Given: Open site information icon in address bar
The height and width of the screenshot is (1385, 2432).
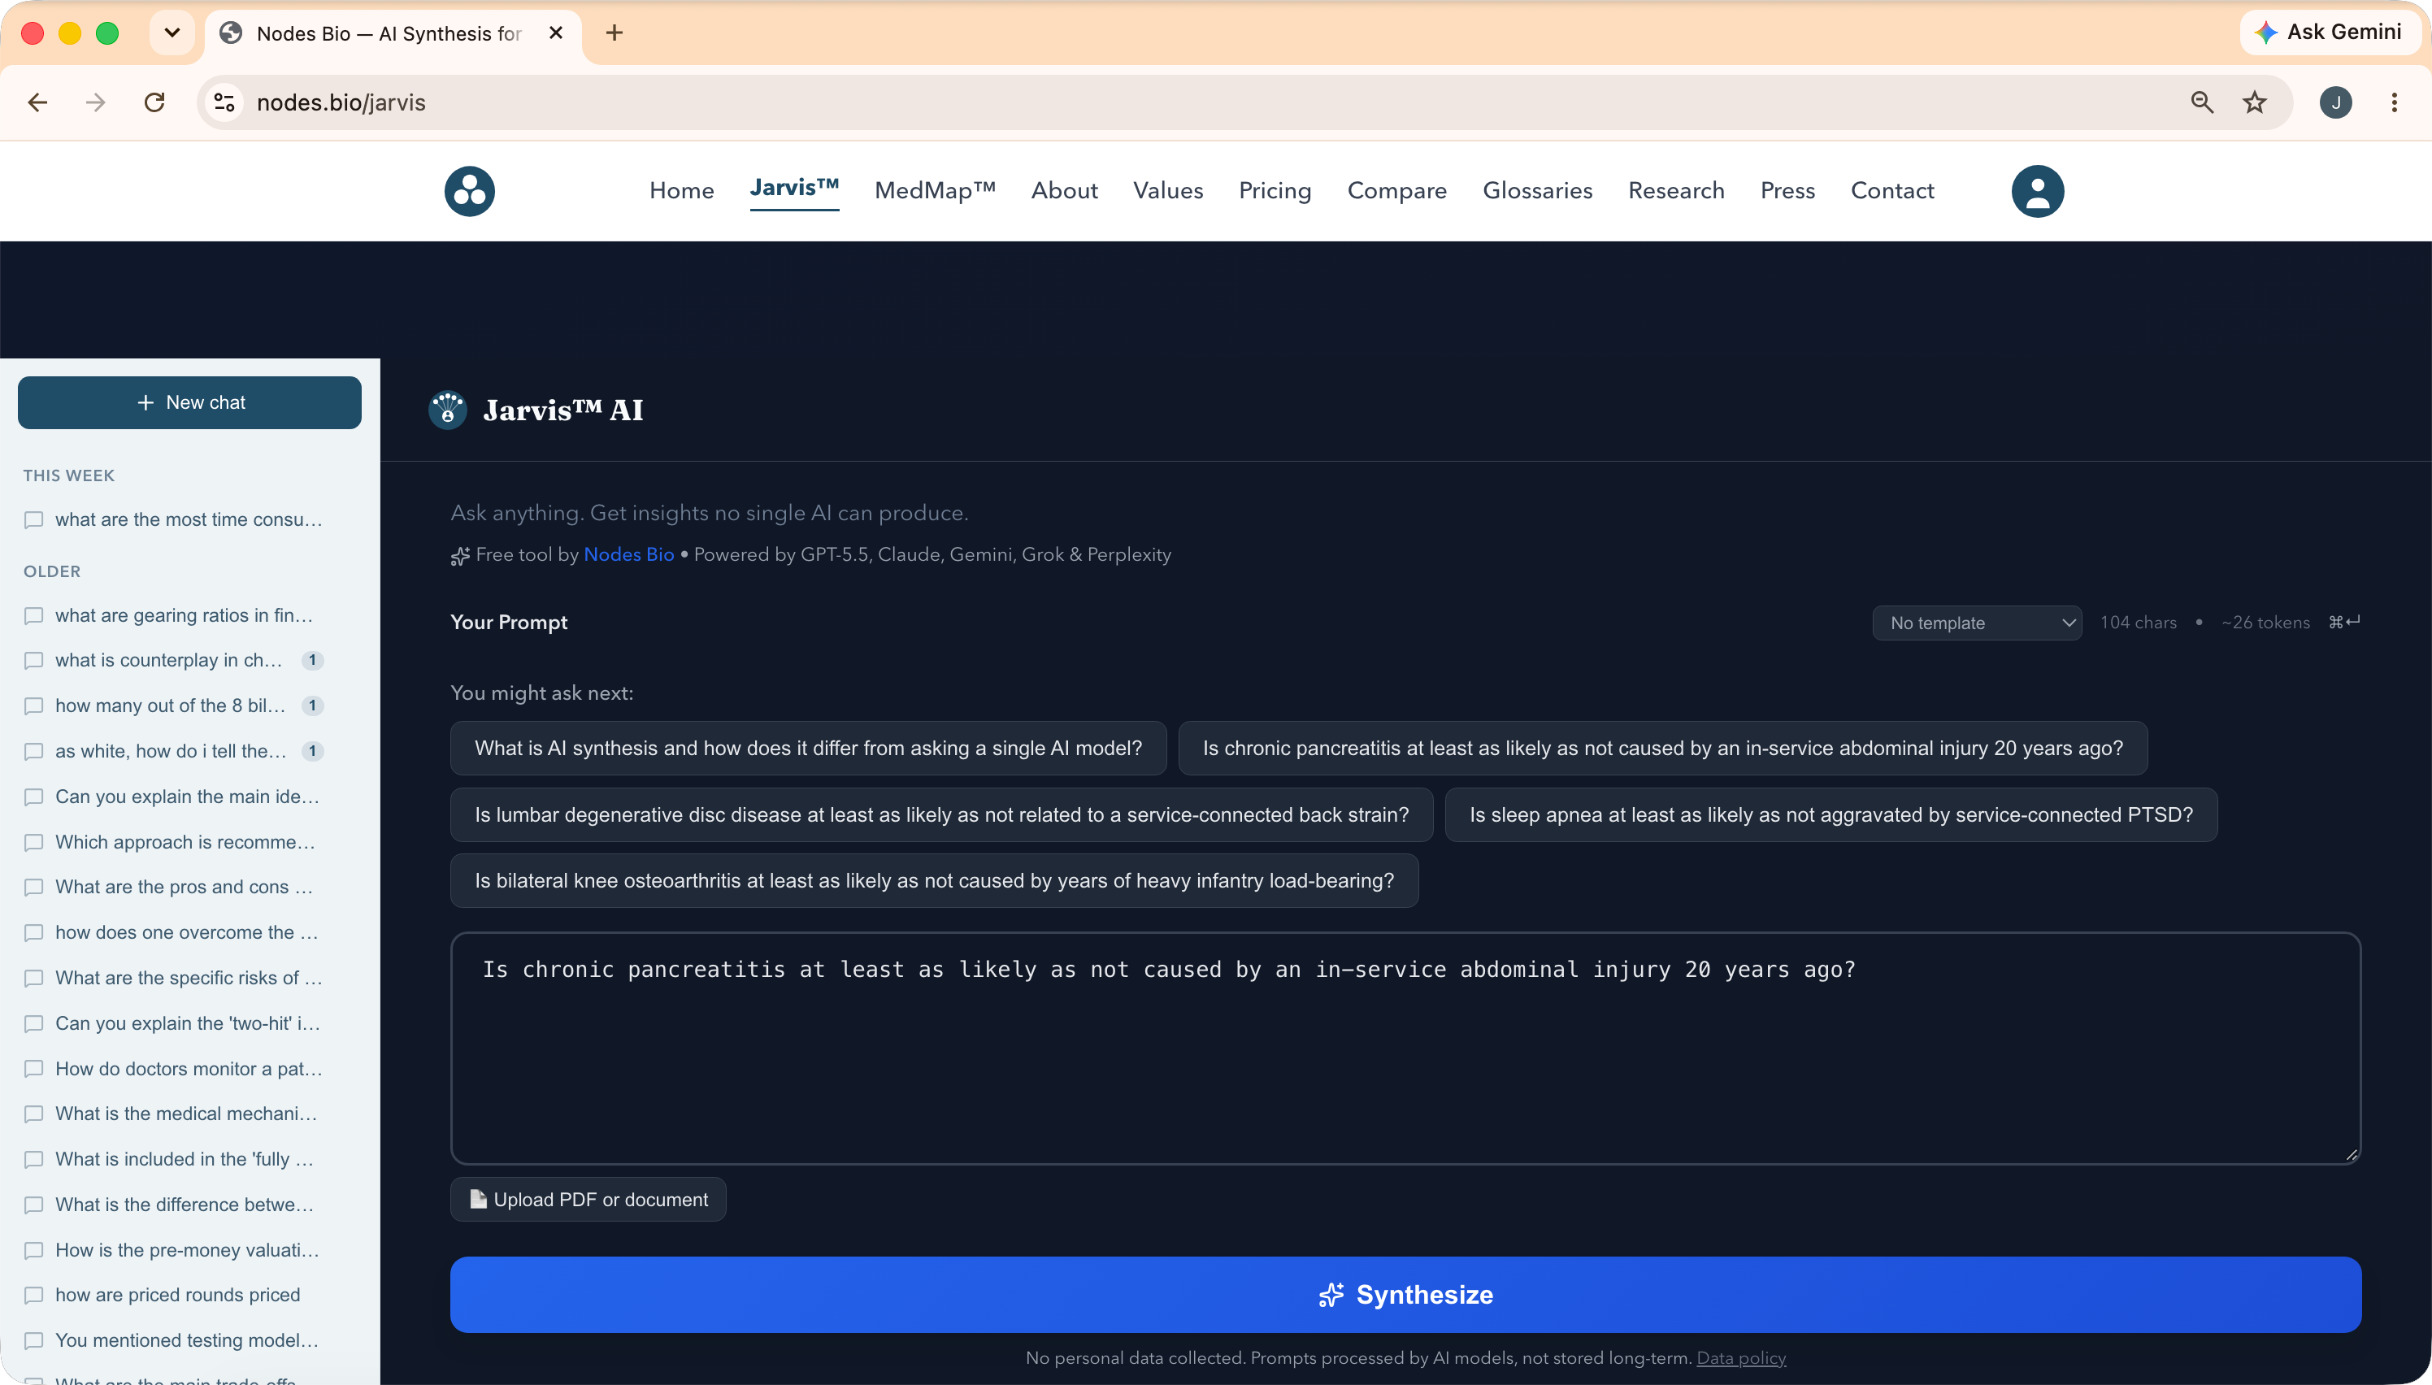Looking at the screenshot, I should tap(224, 102).
